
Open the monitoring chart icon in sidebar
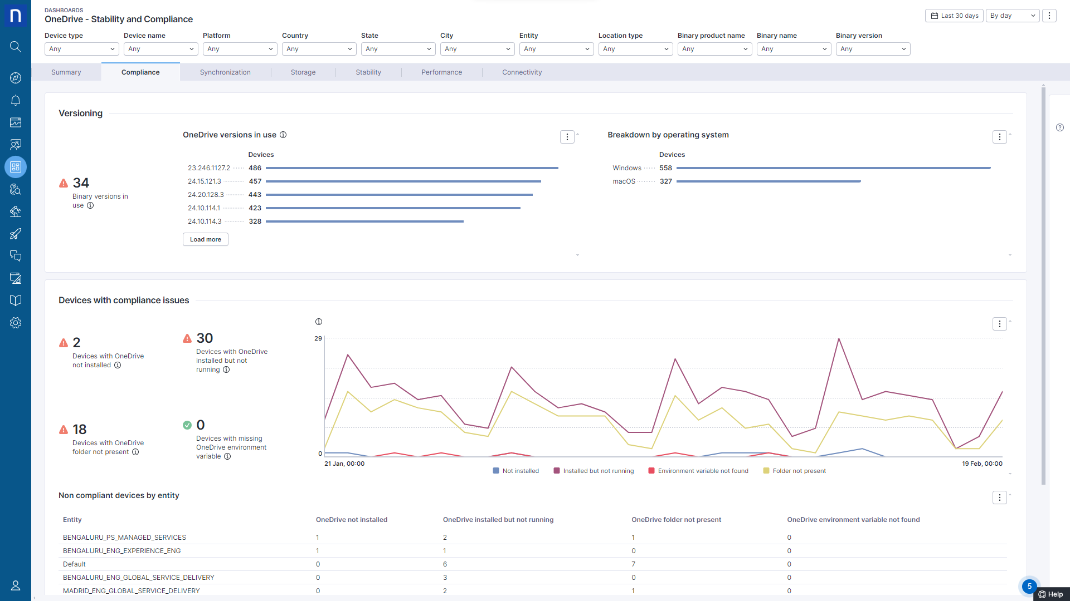[x=16, y=122]
